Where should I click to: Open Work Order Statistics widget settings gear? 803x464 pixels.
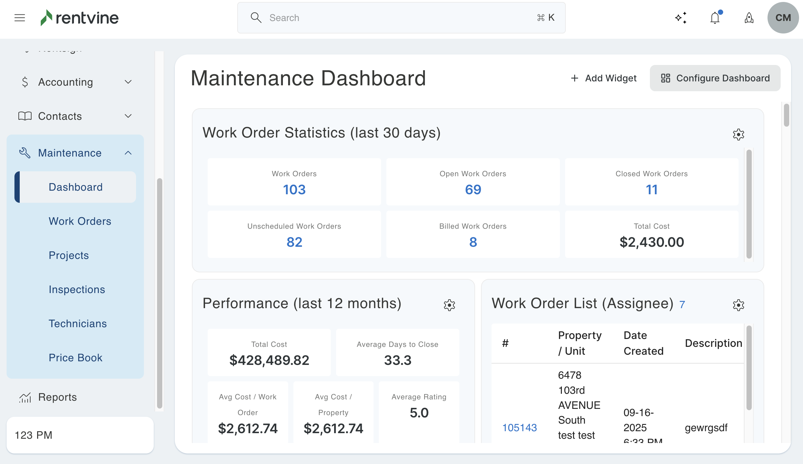point(738,135)
